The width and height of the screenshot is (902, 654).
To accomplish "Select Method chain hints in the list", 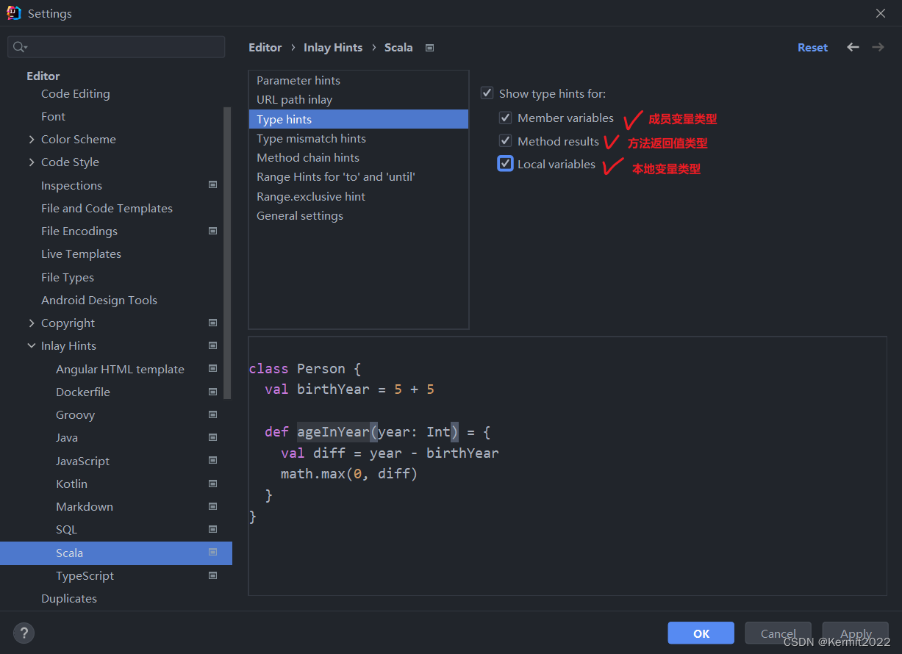I will click(x=359, y=157).
